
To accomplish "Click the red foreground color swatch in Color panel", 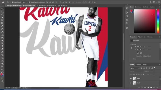I will click(x=131, y=11).
